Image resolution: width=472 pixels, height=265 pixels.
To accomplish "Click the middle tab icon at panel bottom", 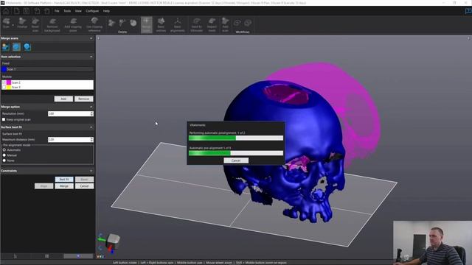I will (47, 256).
